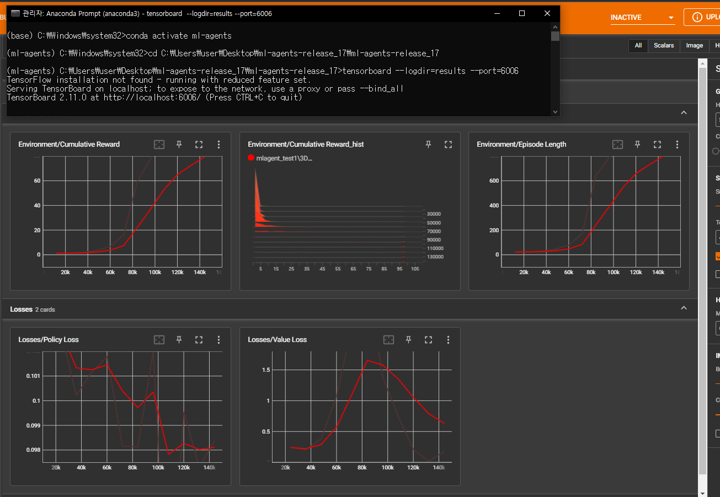Fit domain to data on Policy Loss card
This screenshot has width=720, height=497.
(x=159, y=340)
